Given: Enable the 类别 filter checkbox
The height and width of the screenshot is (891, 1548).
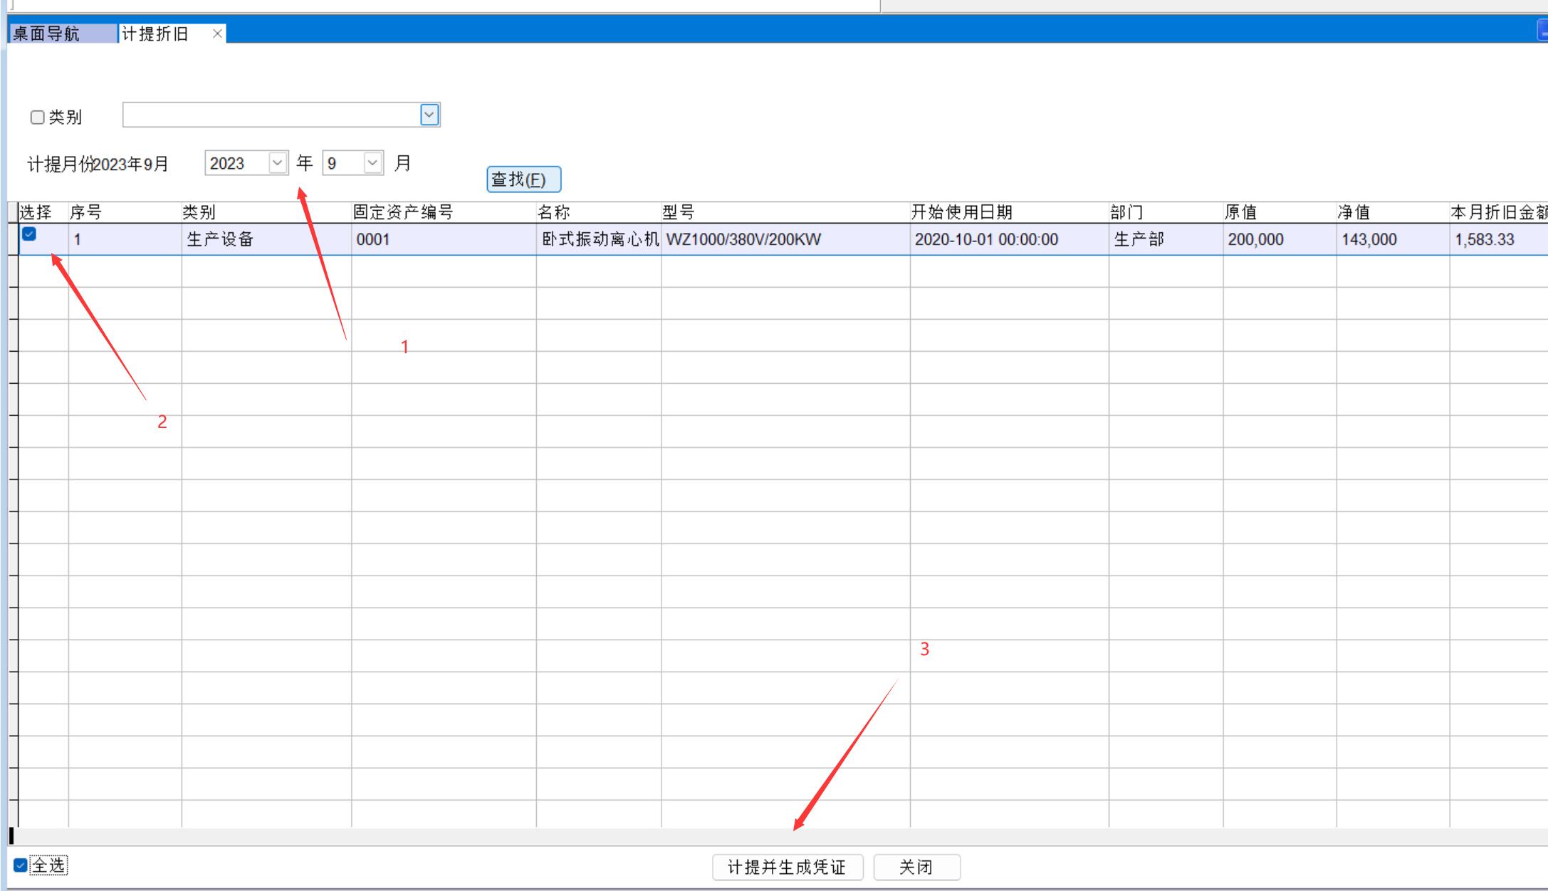Looking at the screenshot, I should (38, 118).
